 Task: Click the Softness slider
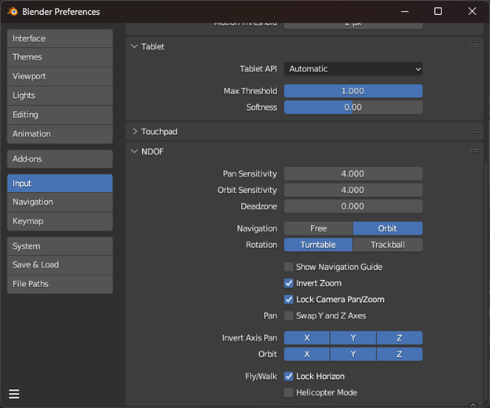pyautogui.click(x=353, y=107)
